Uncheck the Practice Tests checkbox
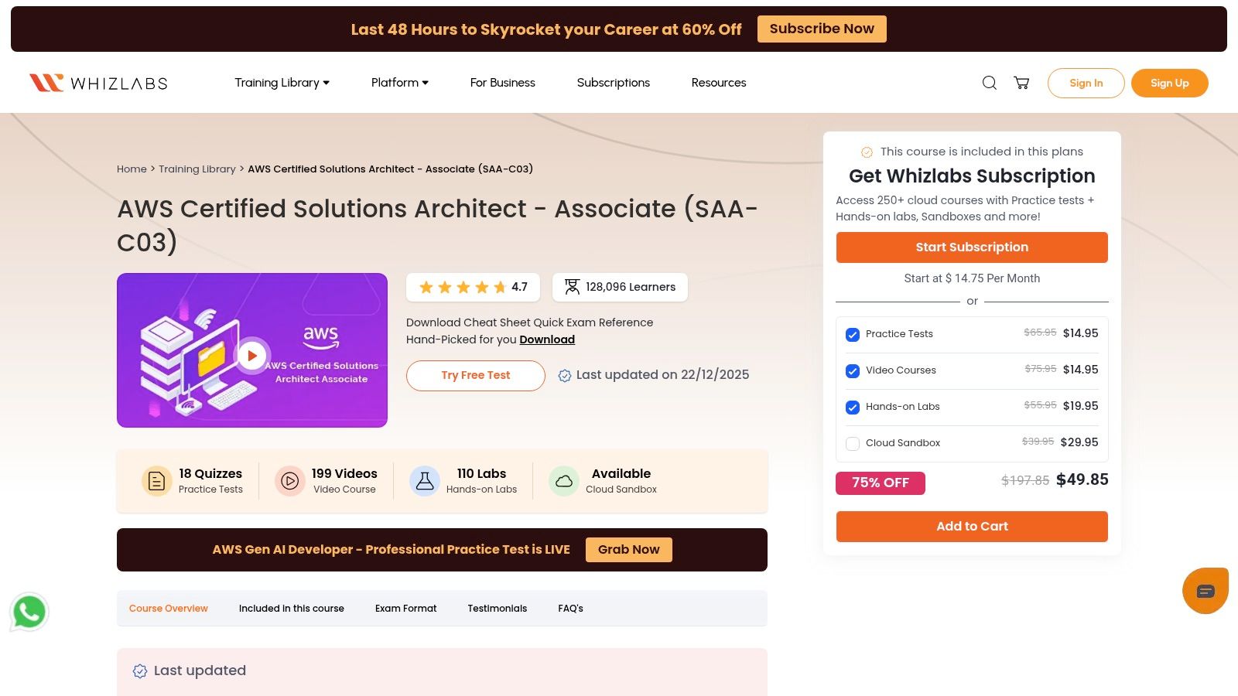The image size is (1238, 696). [x=853, y=335]
